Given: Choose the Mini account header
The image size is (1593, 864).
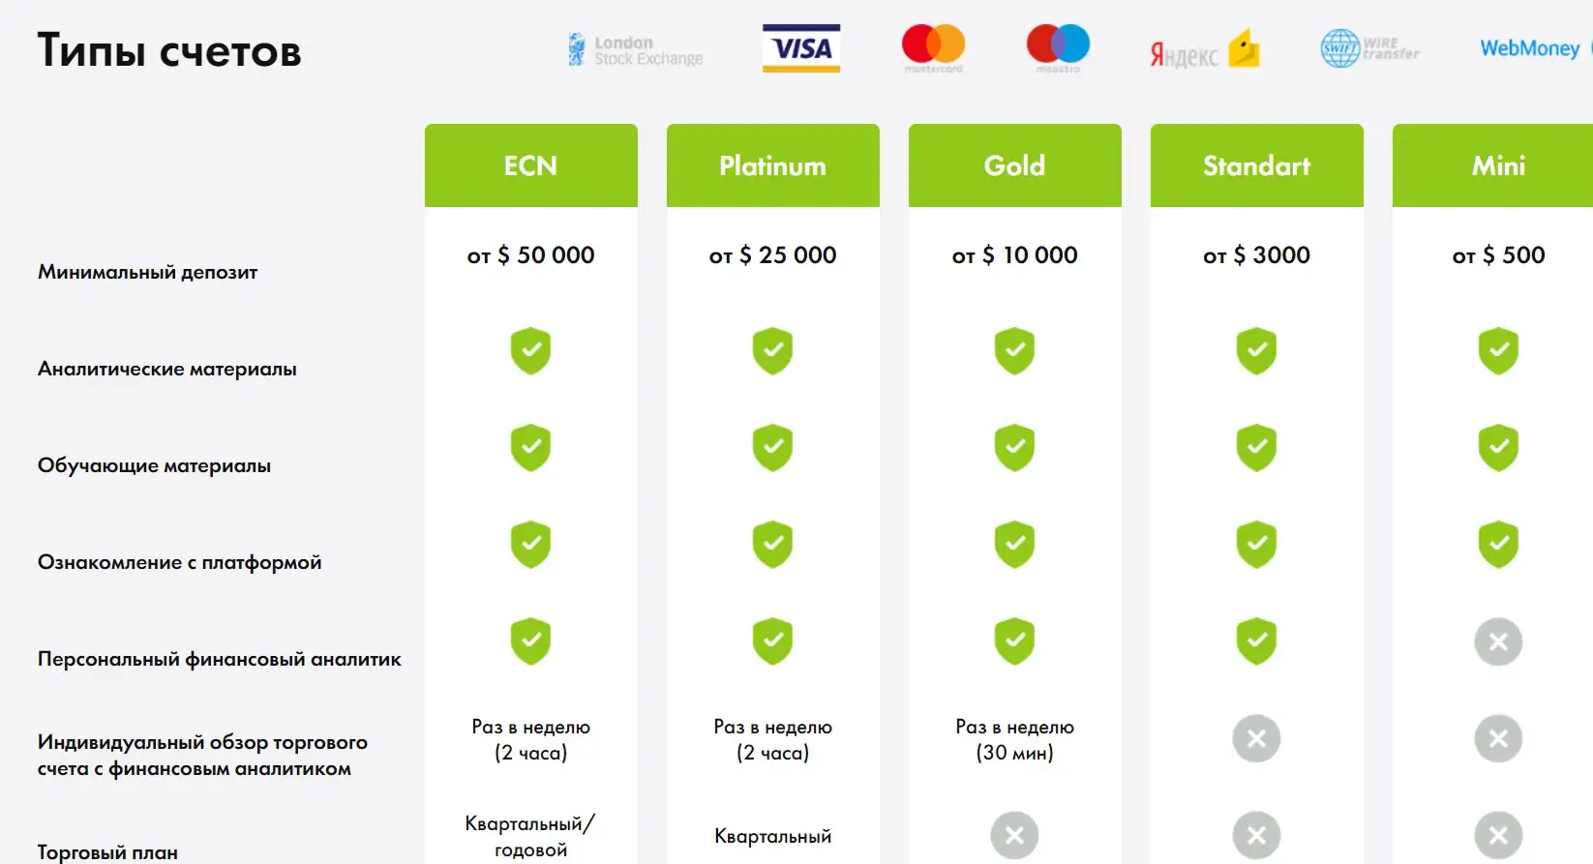Looking at the screenshot, I should click(1496, 165).
